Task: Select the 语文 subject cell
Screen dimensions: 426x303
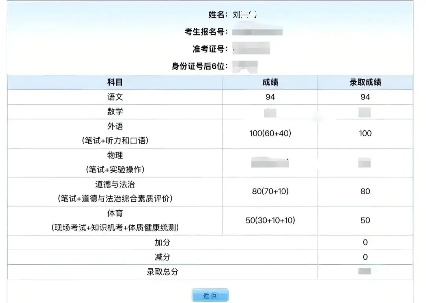Action: coord(115,97)
